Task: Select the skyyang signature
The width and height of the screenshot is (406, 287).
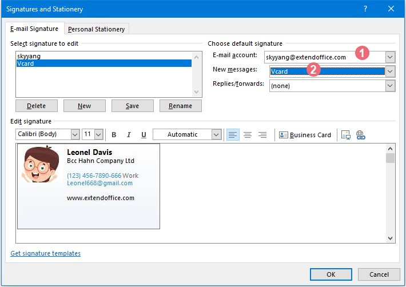Action: tap(104, 56)
